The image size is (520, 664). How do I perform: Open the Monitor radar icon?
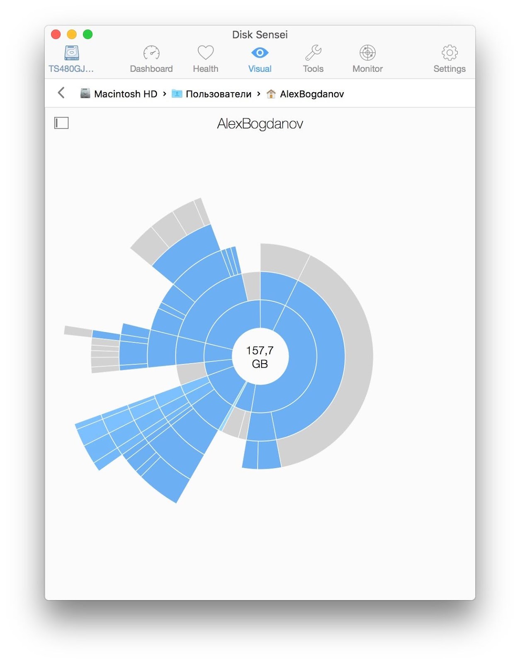(x=367, y=53)
